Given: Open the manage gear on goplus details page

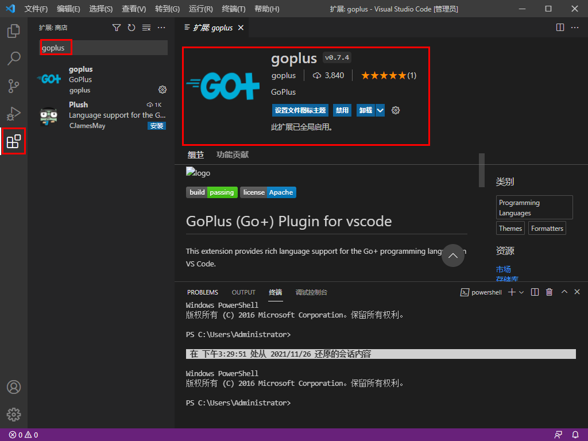Looking at the screenshot, I should point(396,110).
